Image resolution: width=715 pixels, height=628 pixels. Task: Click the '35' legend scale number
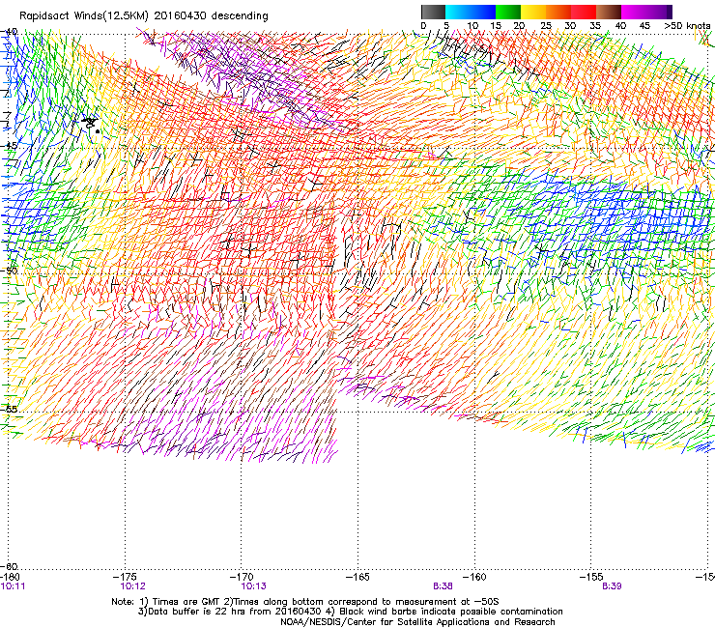[x=595, y=26]
